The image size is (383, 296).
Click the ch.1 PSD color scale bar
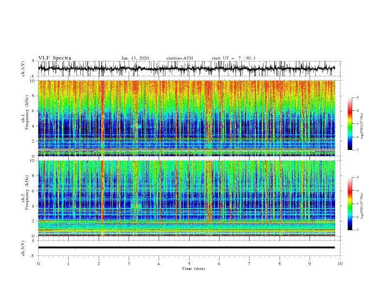(x=350, y=124)
